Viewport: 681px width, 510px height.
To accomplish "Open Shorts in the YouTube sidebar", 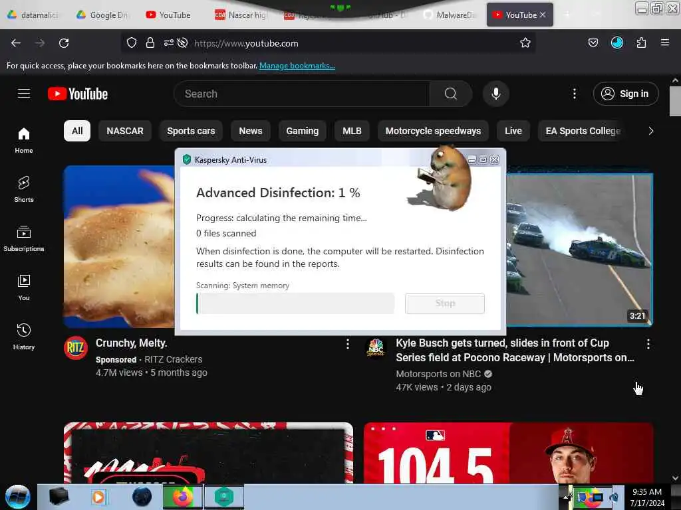I will (x=24, y=189).
